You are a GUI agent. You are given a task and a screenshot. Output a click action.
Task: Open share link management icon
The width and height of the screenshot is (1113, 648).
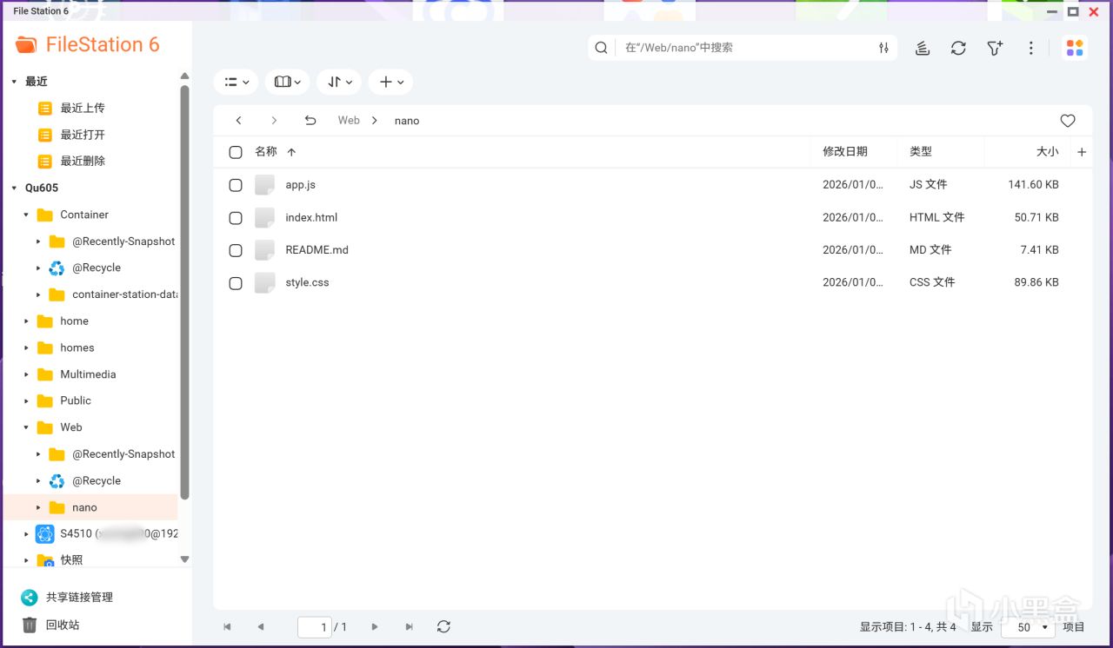pyautogui.click(x=30, y=598)
